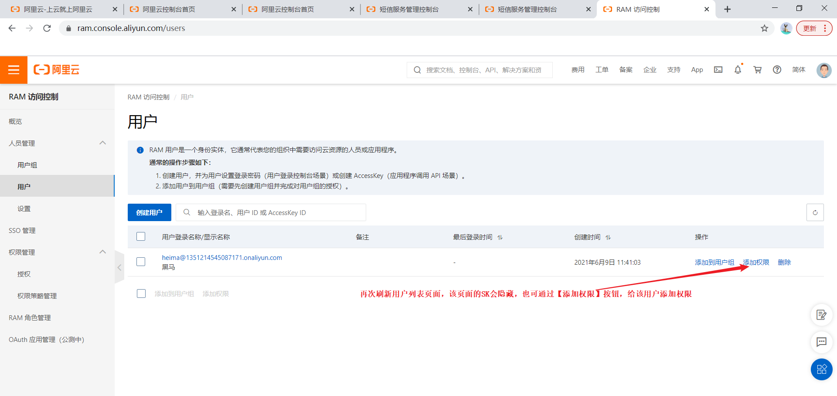Click 删除 for heima user

784,262
